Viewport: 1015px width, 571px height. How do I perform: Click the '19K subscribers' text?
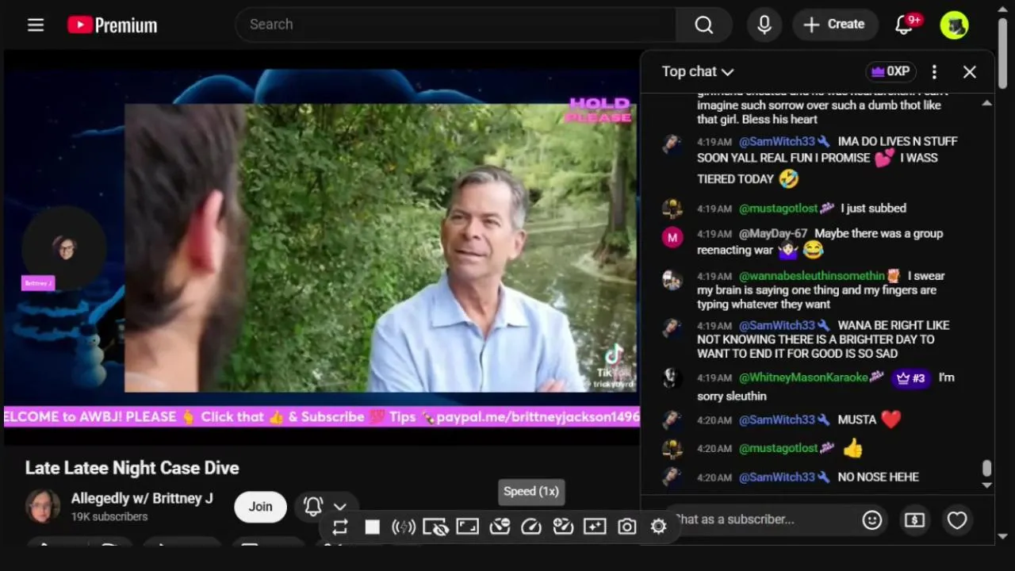[x=109, y=516]
